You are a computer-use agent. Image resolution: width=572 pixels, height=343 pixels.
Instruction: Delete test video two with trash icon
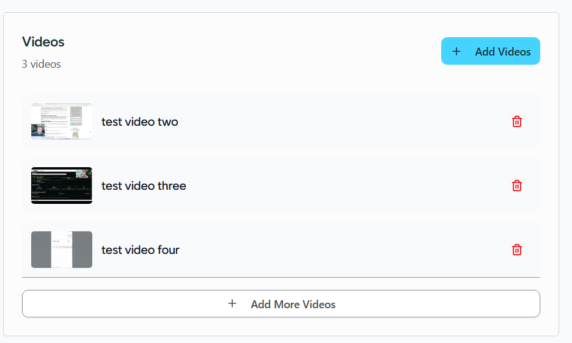click(x=517, y=121)
